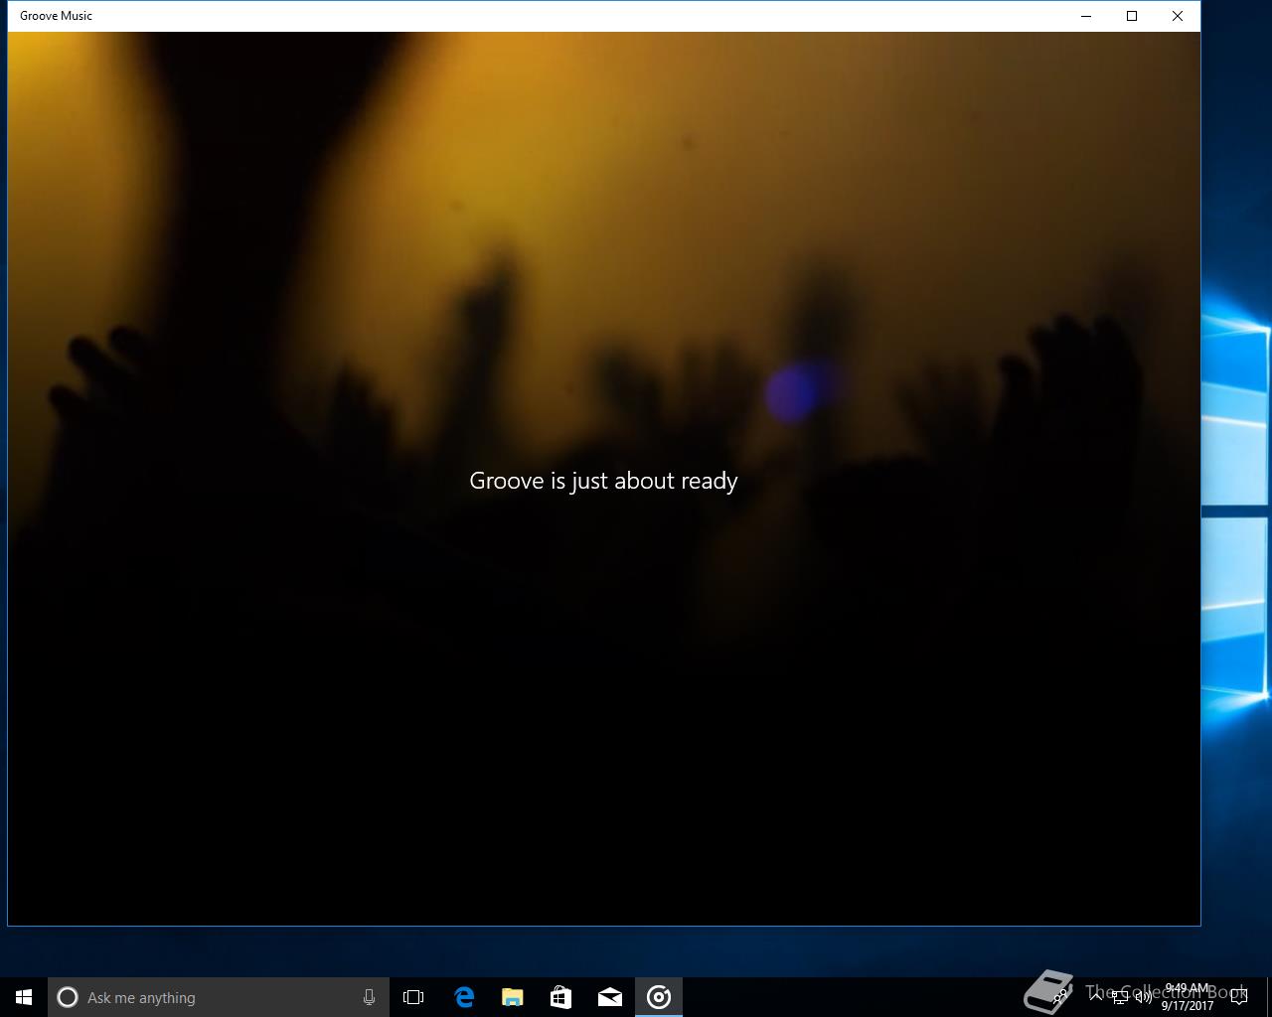This screenshot has height=1017, width=1272.
Task: Click the Groove Music taskbar icon
Action: tap(659, 997)
